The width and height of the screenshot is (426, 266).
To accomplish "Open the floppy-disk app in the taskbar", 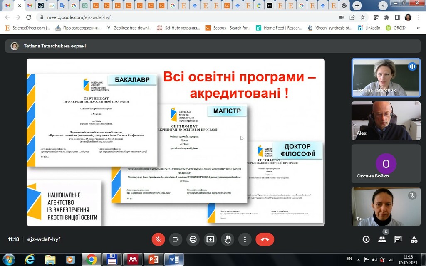I will [x=111, y=260].
